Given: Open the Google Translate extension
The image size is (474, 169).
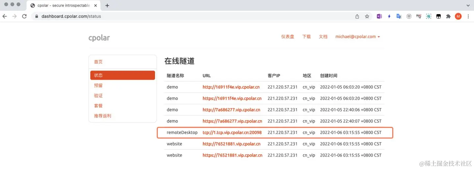Looking at the screenshot, I should tap(399, 16).
